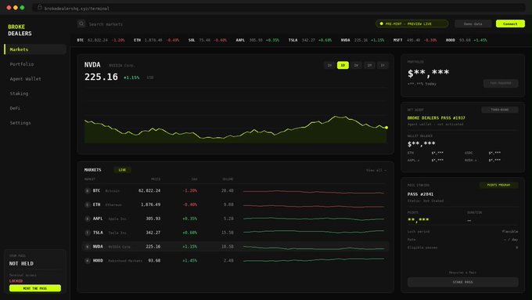Click the PASS #2841 staking title

[x=420, y=194]
